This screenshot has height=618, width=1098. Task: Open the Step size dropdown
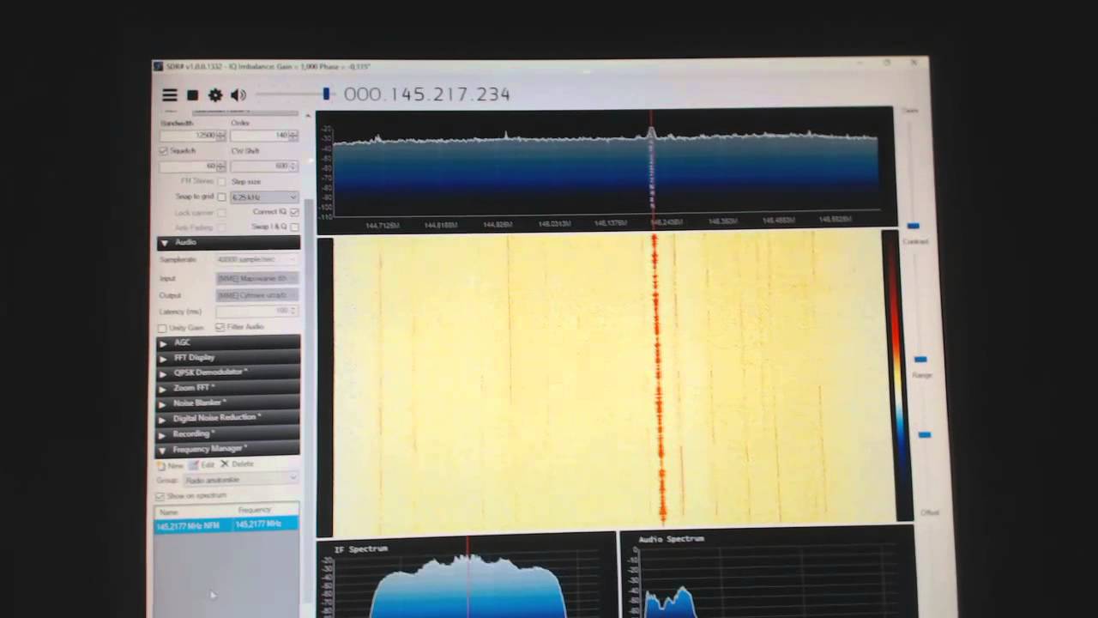pyautogui.click(x=264, y=197)
